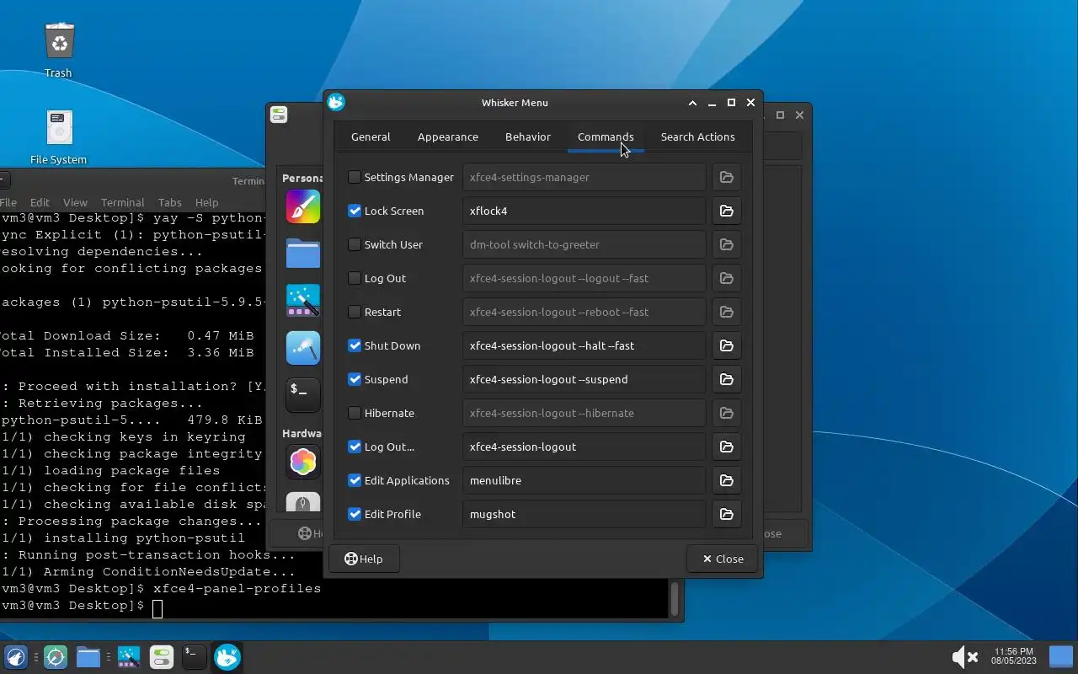Click clock showing 11:56 PM
This screenshot has height=674, width=1078.
(x=1013, y=656)
